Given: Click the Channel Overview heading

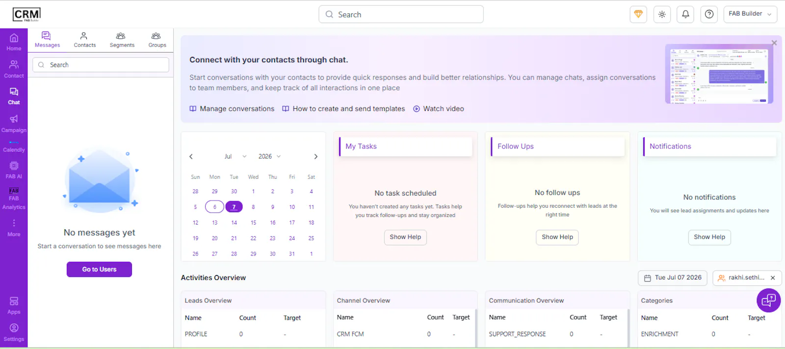Looking at the screenshot, I should pyautogui.click(x=364, y=301).
